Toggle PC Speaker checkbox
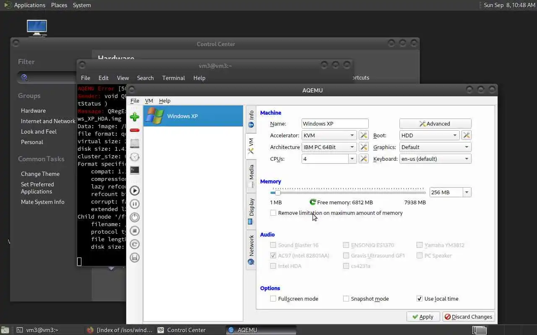 [420, 255]
